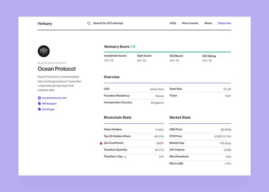Image resolution: width=269 pixels, height=192 pixels.
Task: Open the ICOs menu item
Action: click(x=173, y=23)
